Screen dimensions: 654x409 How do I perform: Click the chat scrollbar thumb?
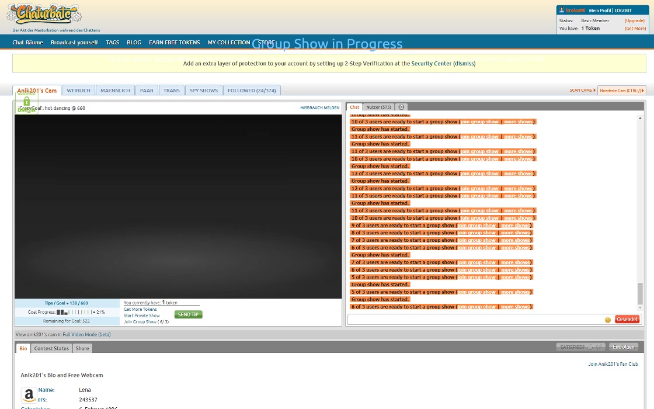(640, 293)
